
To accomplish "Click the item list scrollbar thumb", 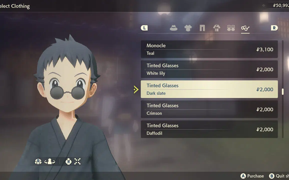I will 282,91.
